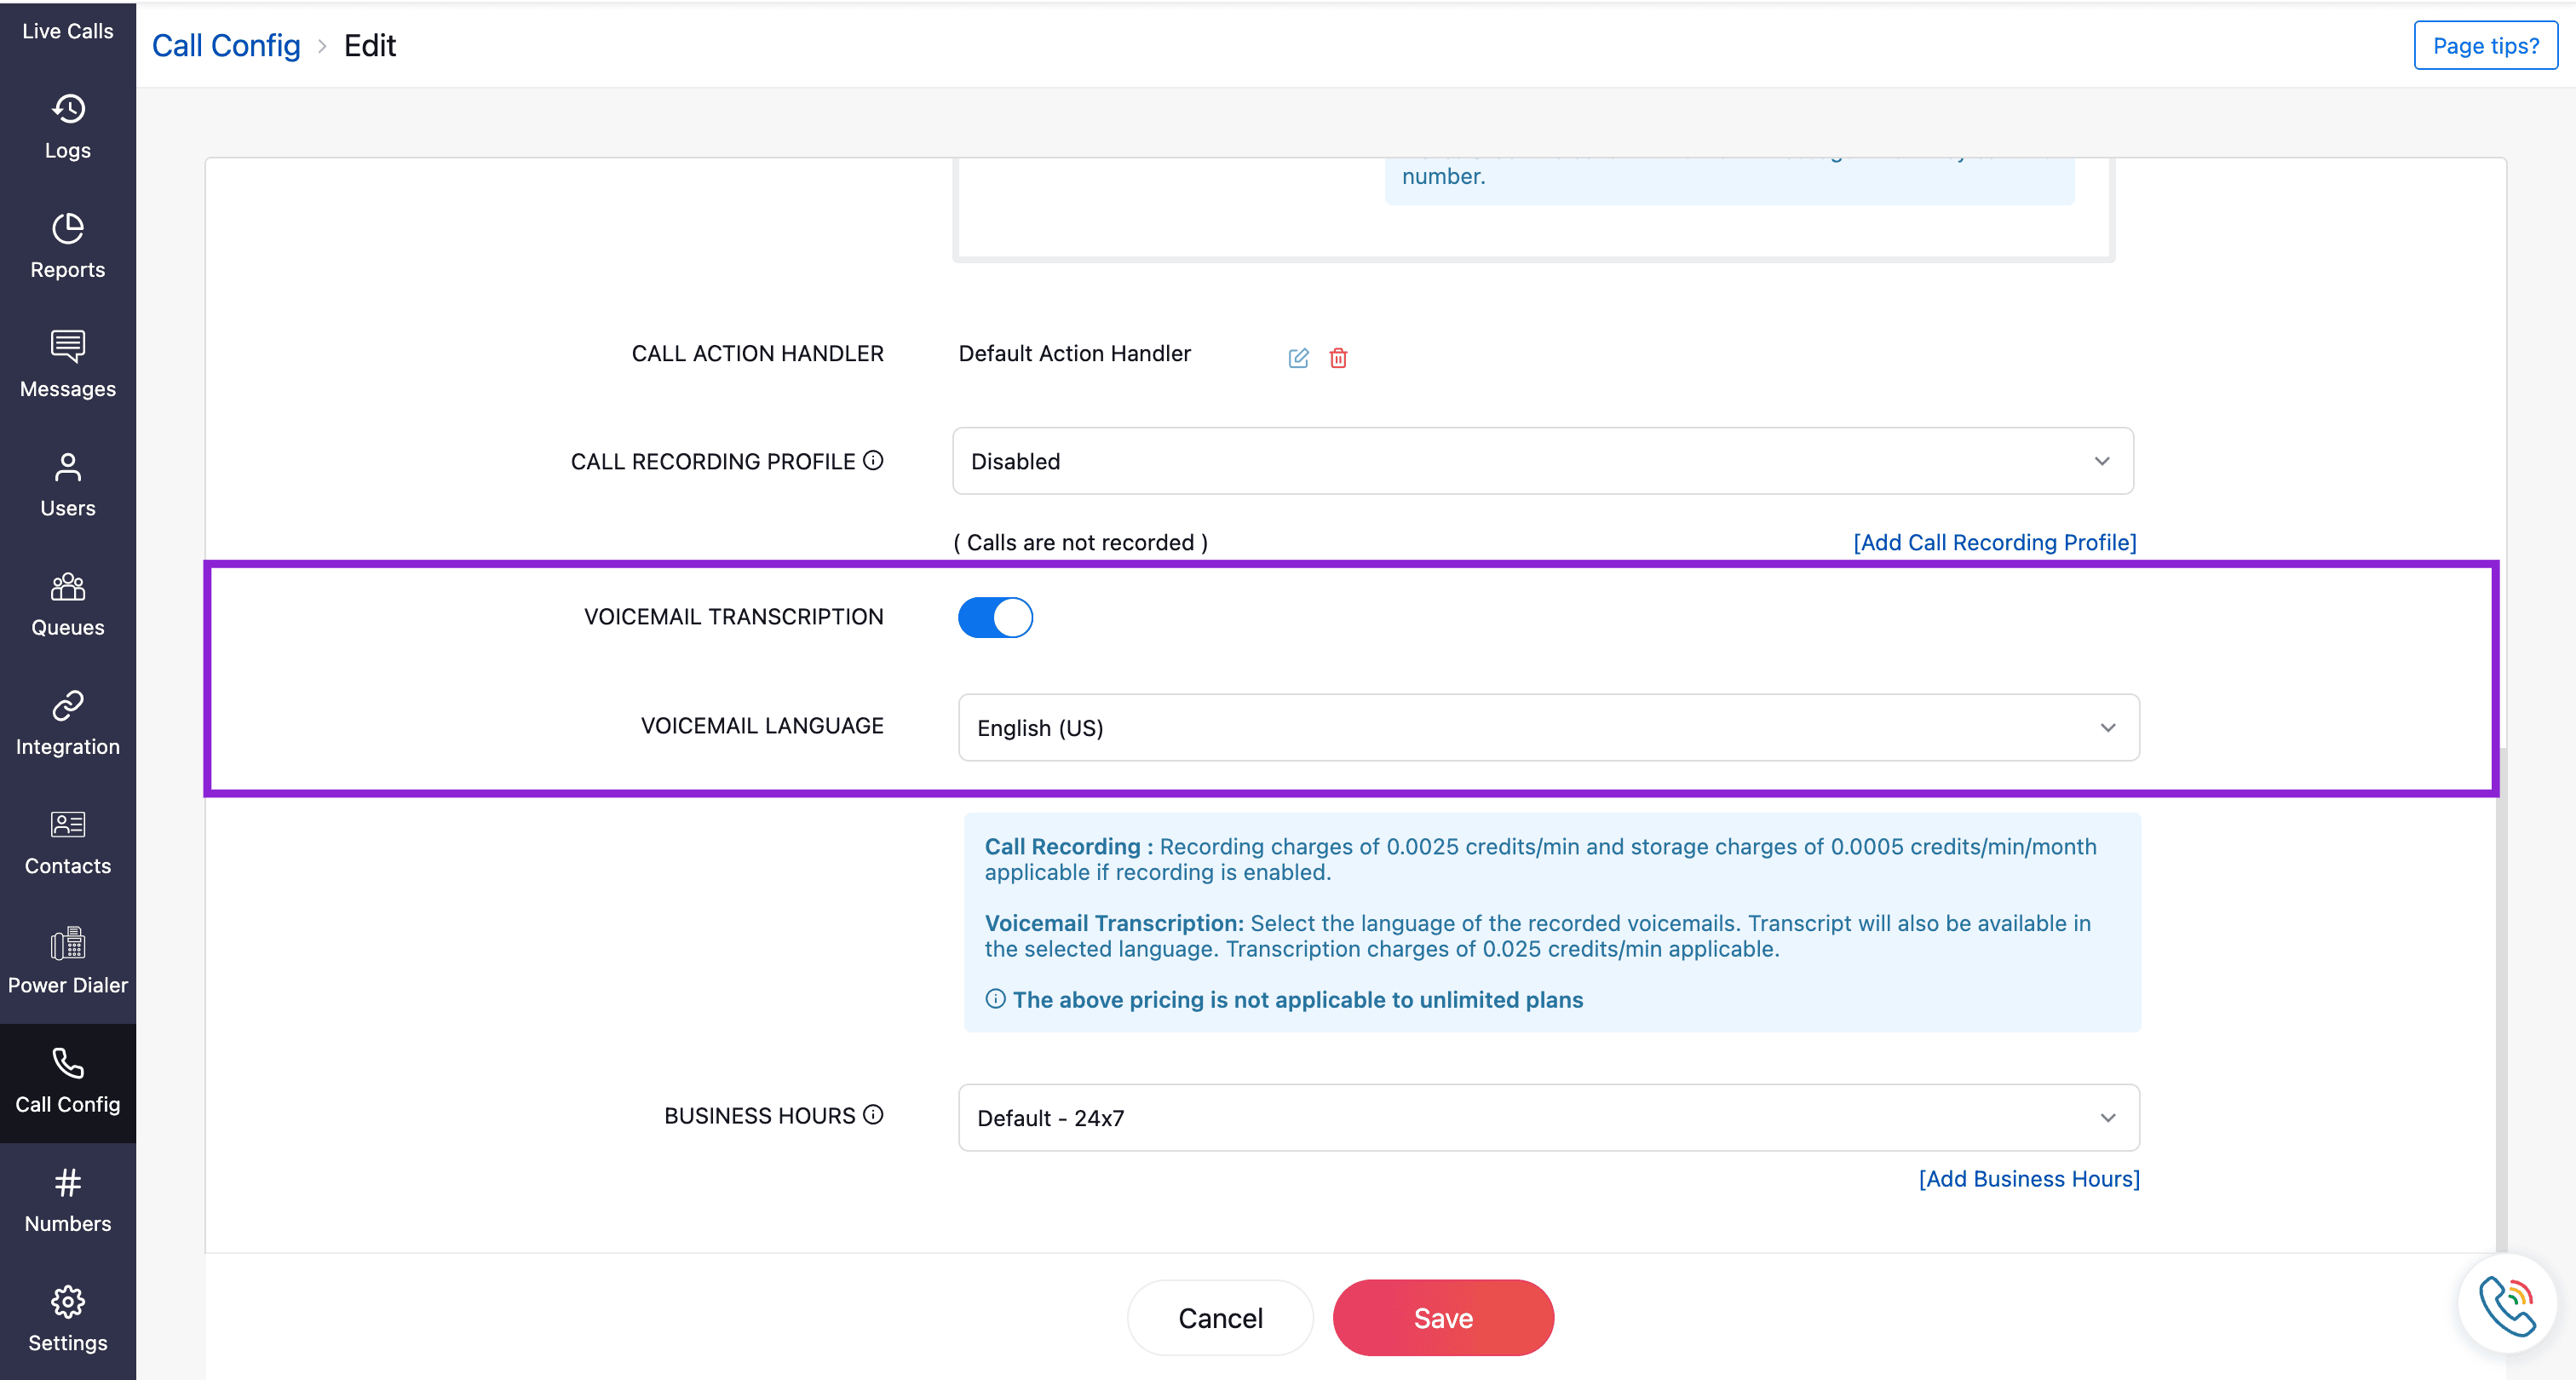
Task: Navigate to Numbers section
Action: [x=68, y=1199]
